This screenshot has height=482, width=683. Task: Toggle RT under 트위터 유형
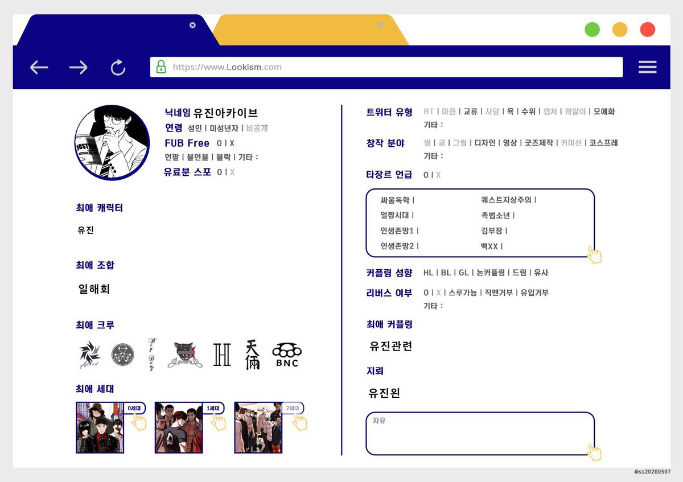[429, 112]
